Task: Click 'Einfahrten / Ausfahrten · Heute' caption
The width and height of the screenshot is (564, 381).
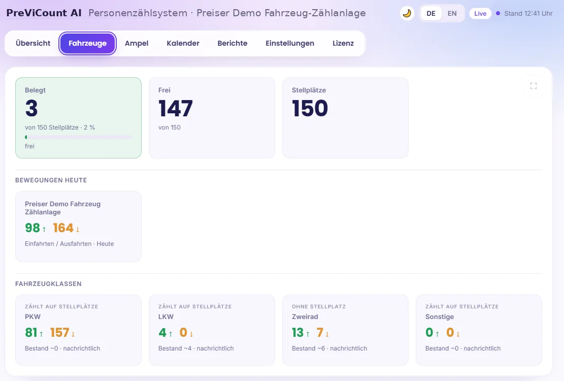Action: point(70,243)
